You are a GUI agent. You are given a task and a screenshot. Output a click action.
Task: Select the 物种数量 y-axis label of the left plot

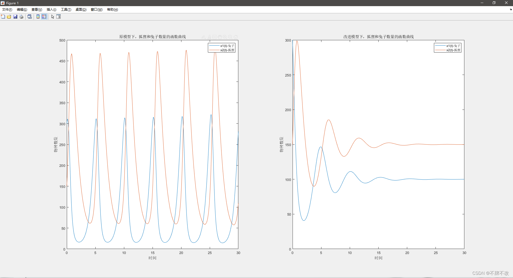click(x=56, y=145)
